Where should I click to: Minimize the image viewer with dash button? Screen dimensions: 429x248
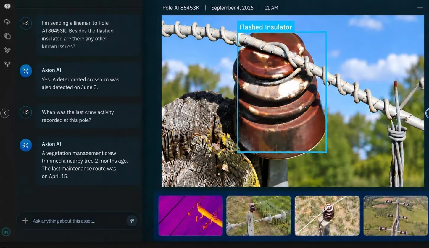(420, 8)
